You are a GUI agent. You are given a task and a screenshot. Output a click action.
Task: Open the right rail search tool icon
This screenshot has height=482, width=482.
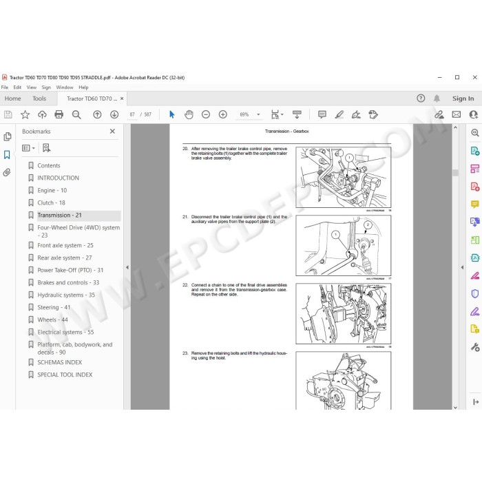pyautogui.click(x=475, y=132)
